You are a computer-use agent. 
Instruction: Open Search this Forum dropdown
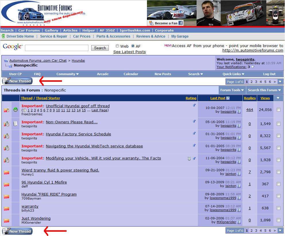pos(264,90)
